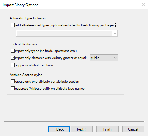Open the public visibility dropdown
The image size is (148, 136).
(104, 58)
